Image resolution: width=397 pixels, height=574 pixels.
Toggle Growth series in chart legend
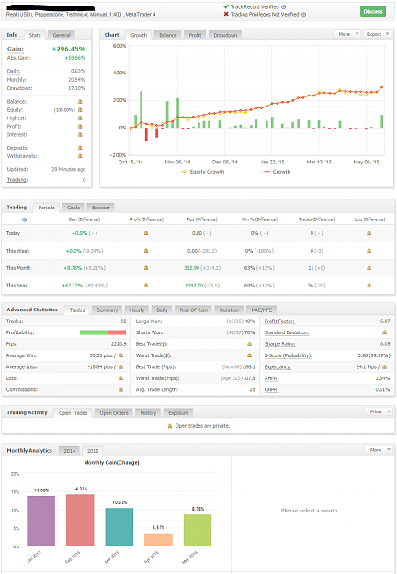click(277, 172)
